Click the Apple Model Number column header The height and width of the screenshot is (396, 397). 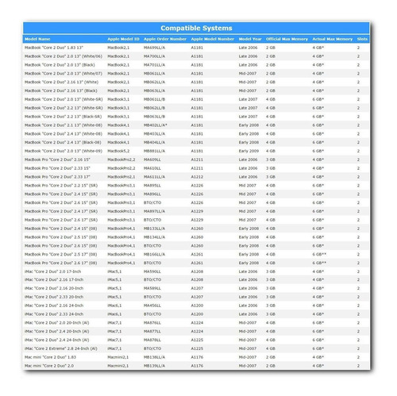point(213,39)
